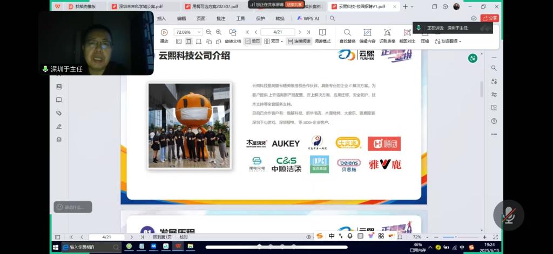Open the 页面 menu
The image size is (553, 254).
click(x=201, y=18)
